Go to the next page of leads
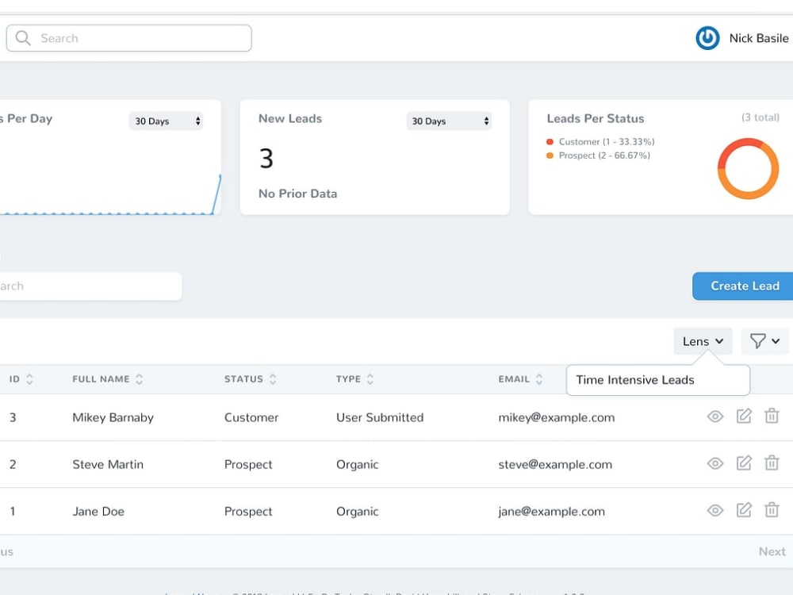The image size is (793, 595). [x=771, y=551]
